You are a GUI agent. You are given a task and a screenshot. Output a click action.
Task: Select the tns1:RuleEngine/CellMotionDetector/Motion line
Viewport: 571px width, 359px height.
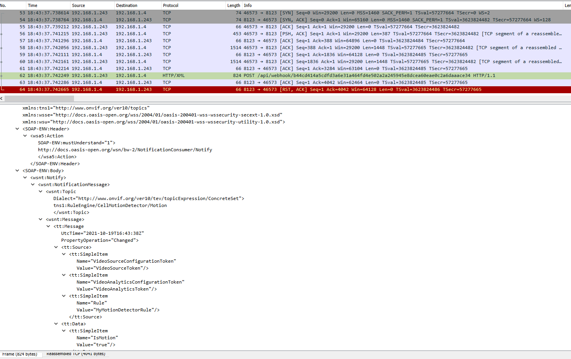110,205
